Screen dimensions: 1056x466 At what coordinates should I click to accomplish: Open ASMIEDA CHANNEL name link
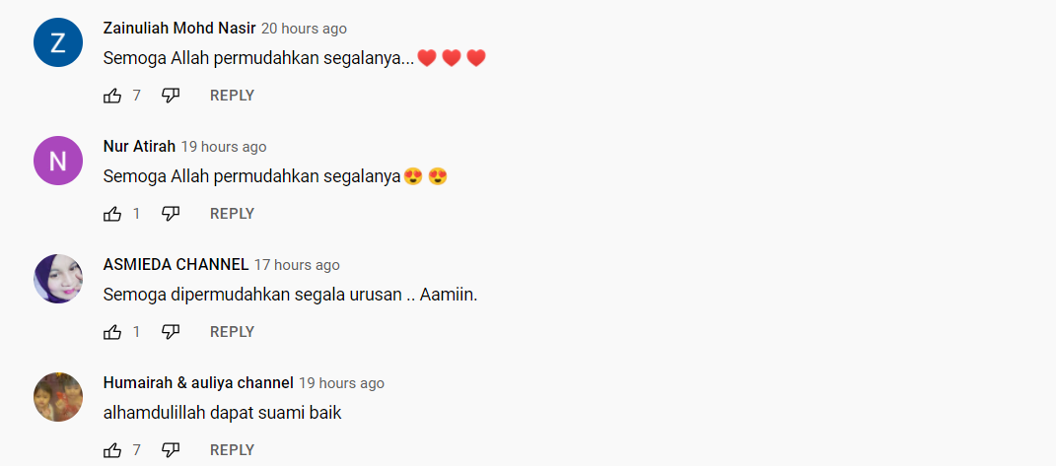pyautogui.click(x=176, y=265)
